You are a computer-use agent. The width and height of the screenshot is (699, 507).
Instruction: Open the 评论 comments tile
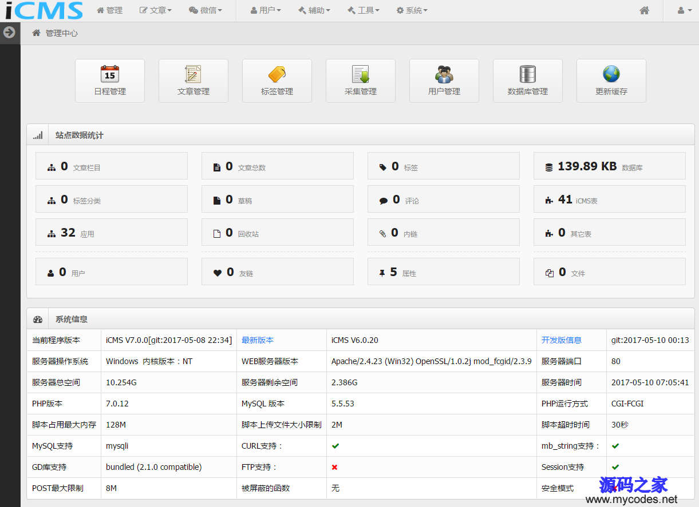pos(444,199)
